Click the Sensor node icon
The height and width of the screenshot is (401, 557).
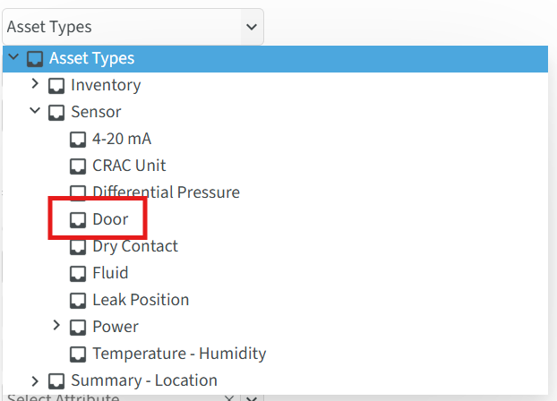pyautogui.click(x=56, y=112)
